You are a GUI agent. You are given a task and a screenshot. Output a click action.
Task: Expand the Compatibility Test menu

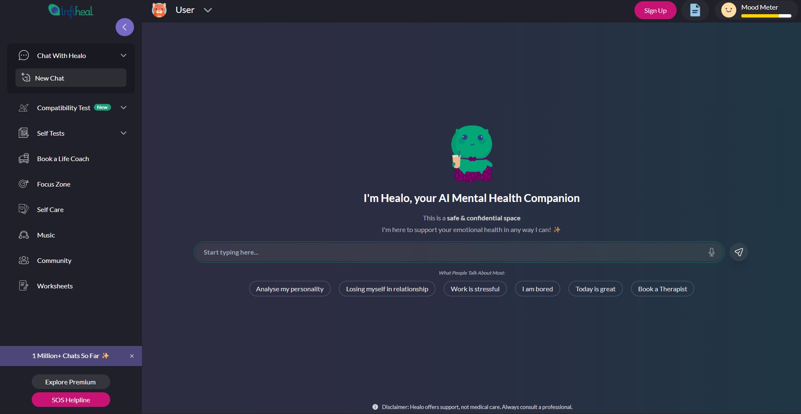point(124,108)
